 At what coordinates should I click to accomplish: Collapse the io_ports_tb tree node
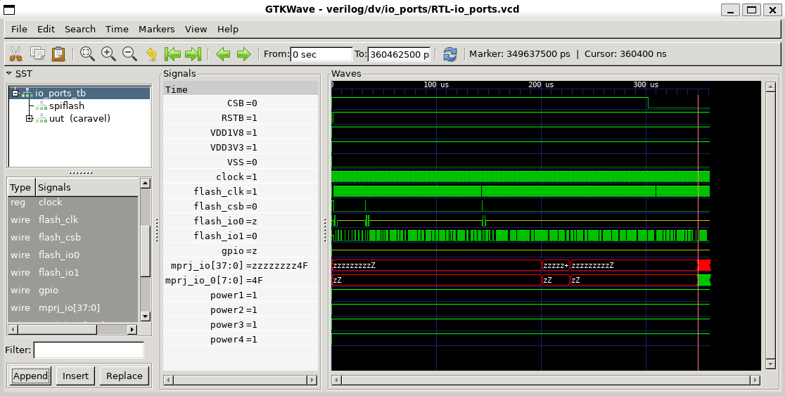15,93
